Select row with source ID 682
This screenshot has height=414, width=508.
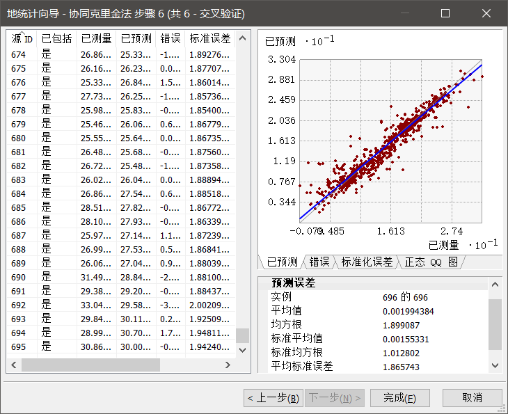[x=121, y=166]
